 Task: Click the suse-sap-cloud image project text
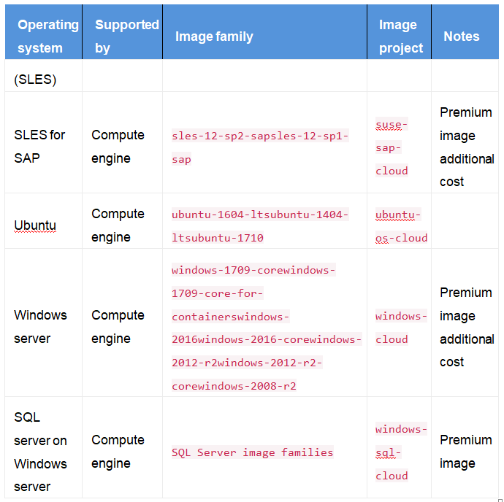(x=392, y=147)
